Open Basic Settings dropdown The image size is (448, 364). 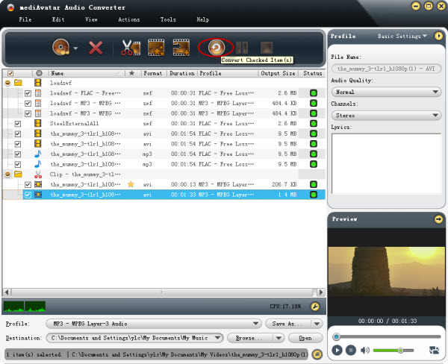click(402, 36)
